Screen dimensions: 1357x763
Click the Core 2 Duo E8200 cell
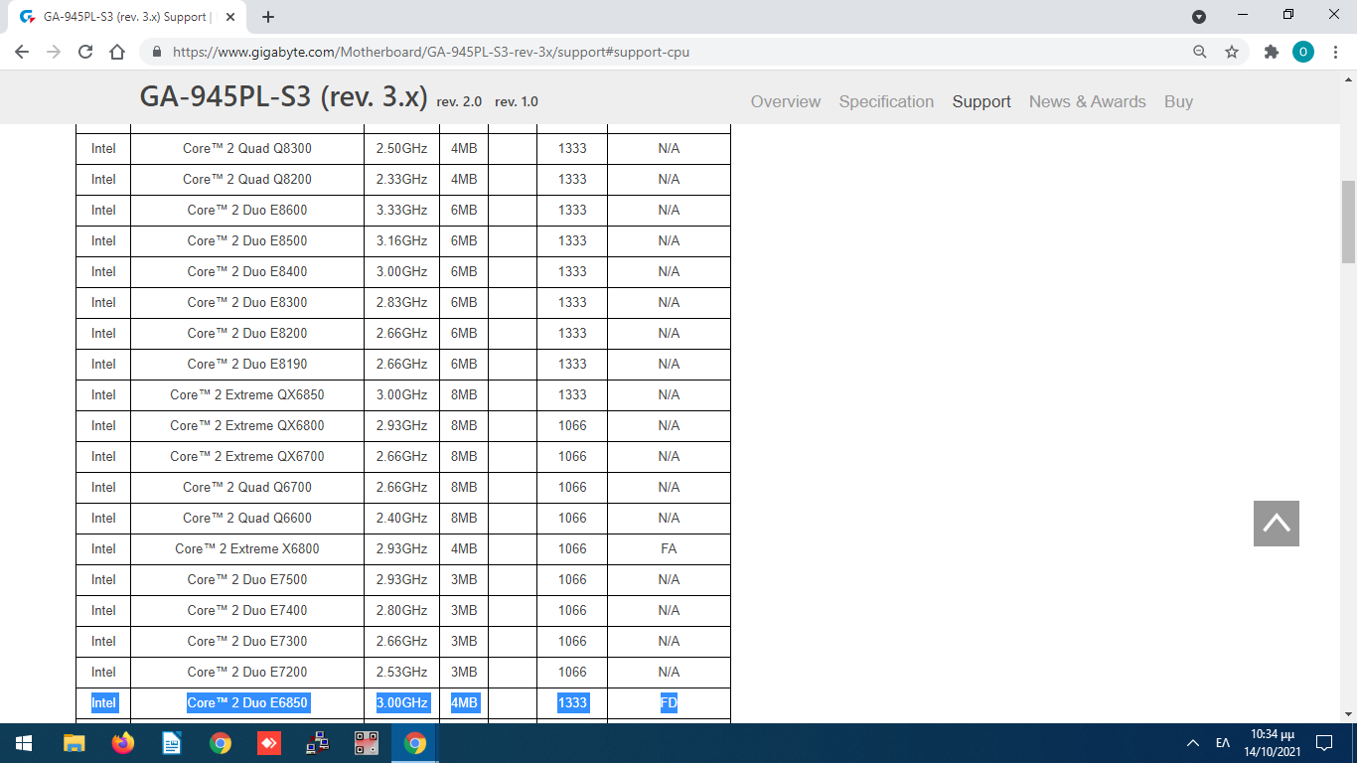(x=247, y=334)
